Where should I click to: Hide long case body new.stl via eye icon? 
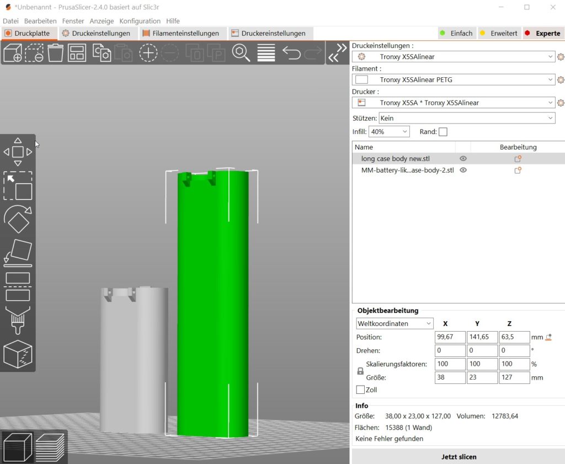tap(463, 158)
